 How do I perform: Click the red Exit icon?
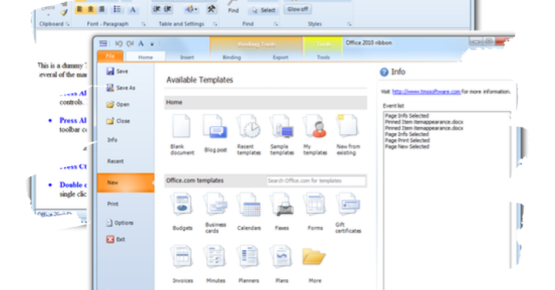point(110,239)
